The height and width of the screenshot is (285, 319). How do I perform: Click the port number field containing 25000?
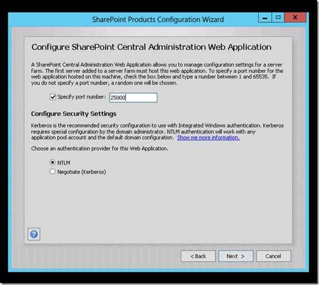pos(133,97)
